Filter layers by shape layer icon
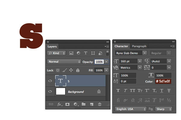The height and width of the screenshot is (120, 181). [x=93, y=53]
